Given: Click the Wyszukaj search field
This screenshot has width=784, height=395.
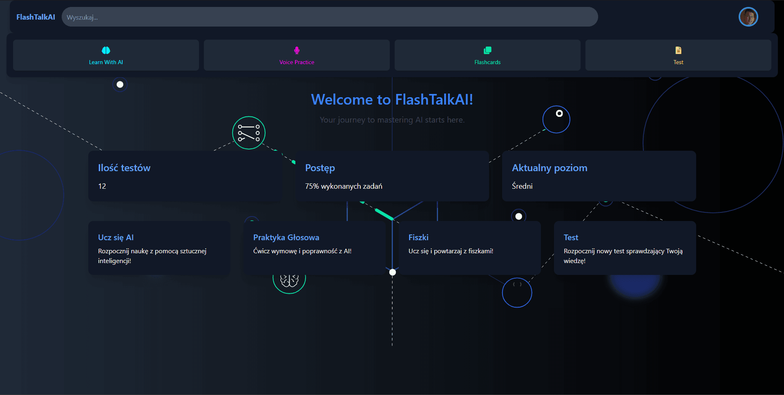Looking at the screenshot, I should [329, 17].
